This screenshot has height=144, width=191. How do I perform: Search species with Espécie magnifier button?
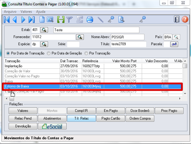(x=44, y=44)
